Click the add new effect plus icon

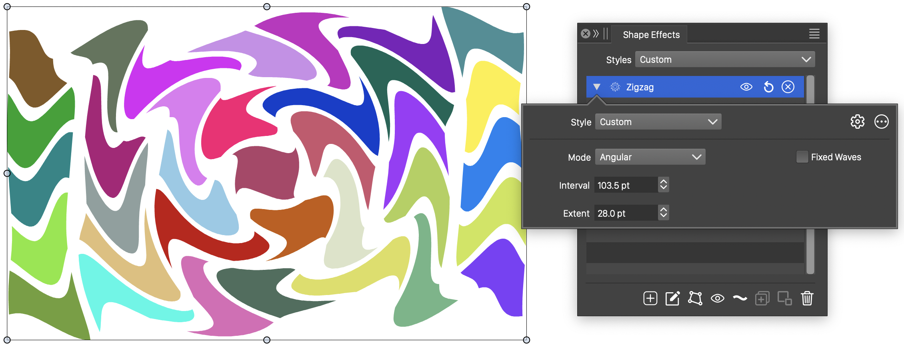click(x=650, y=298)
